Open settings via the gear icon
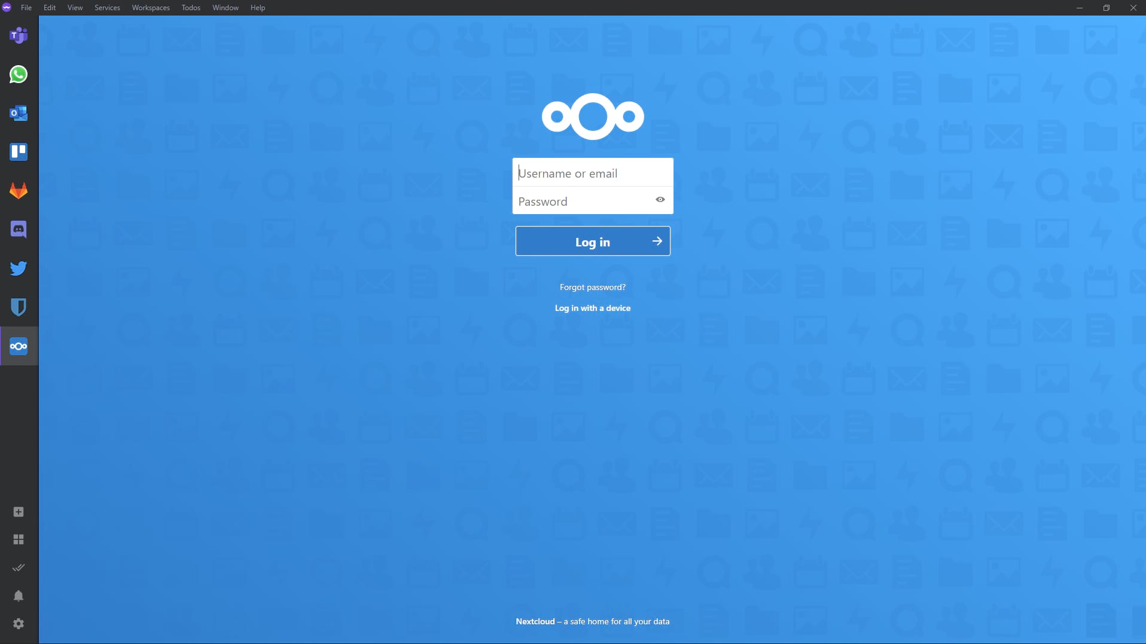Viewport: 1146px width, 644px height. pos(19,624)
